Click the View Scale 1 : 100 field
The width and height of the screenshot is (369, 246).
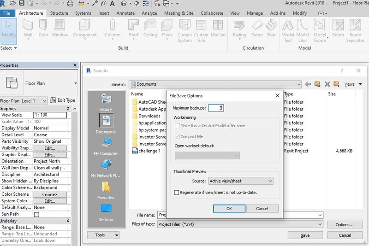(x=50, y=115)
